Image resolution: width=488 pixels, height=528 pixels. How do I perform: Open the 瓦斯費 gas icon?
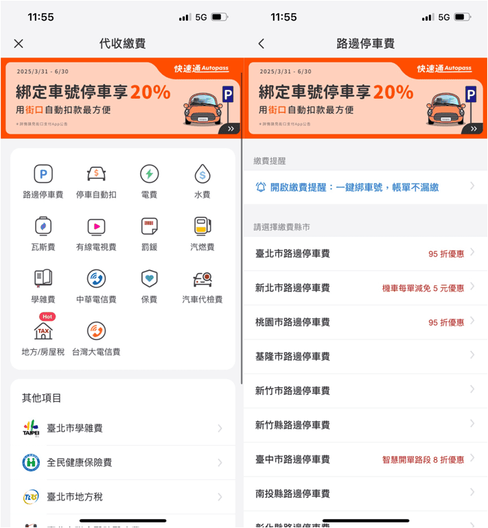43,226
